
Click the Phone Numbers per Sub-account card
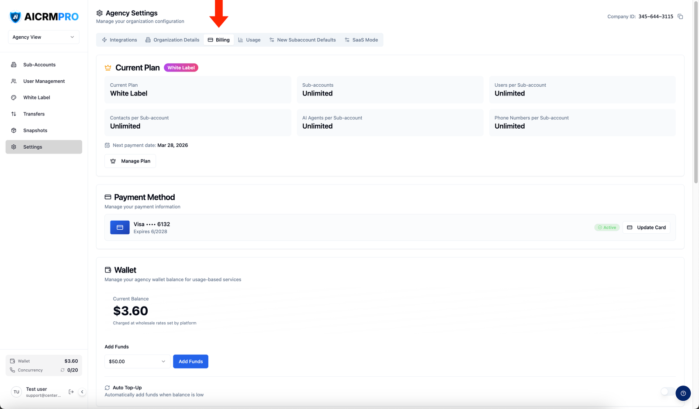click(x=582, y=123)
